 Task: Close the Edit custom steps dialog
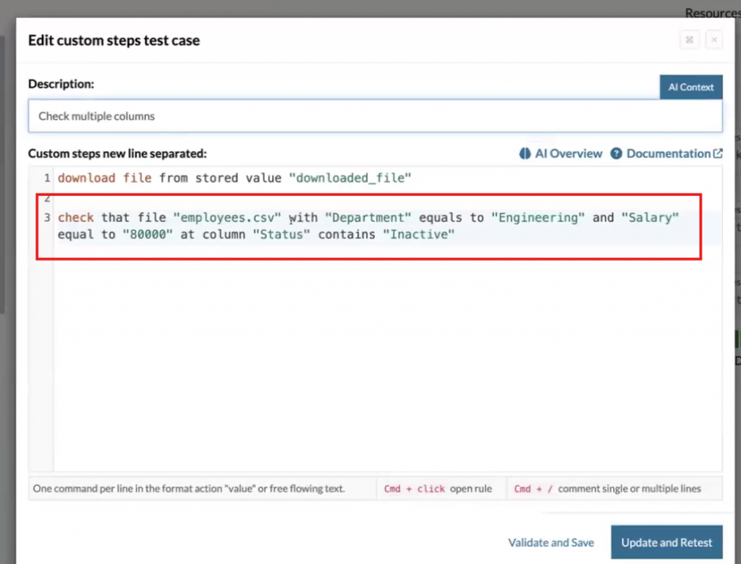point(714,40)
